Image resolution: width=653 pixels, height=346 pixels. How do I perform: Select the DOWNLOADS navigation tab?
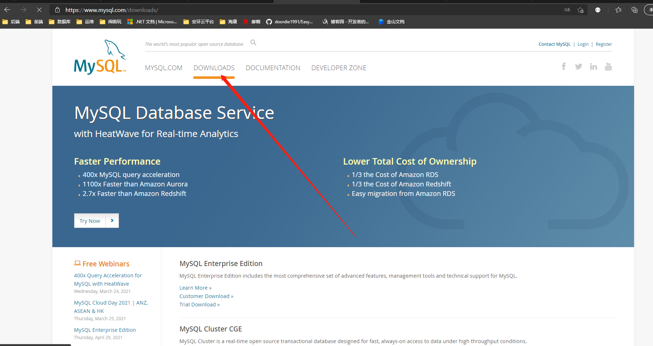click(x=214, y=68)
